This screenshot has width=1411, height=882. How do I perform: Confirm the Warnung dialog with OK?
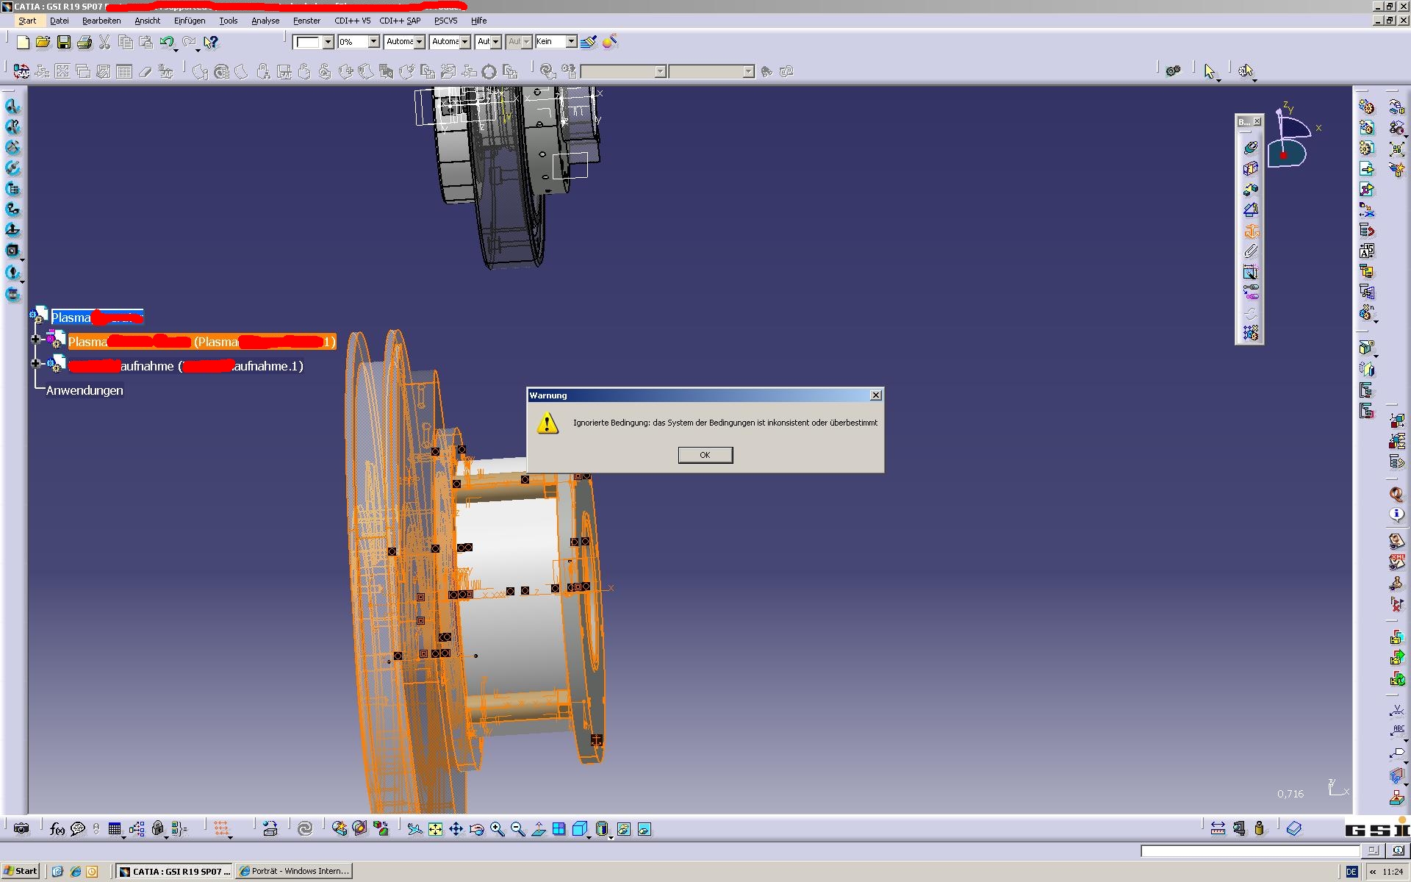click(x=705, y=455)
